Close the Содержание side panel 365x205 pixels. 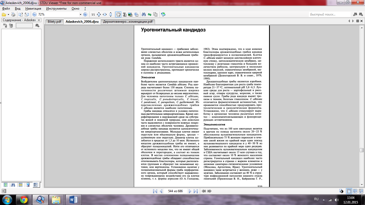coord(39,20)
